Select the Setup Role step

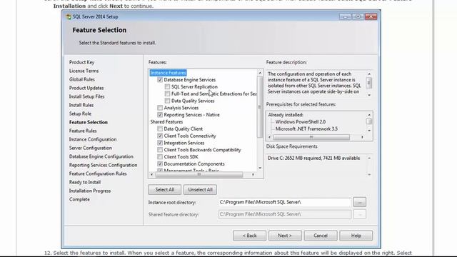(80, 114)
